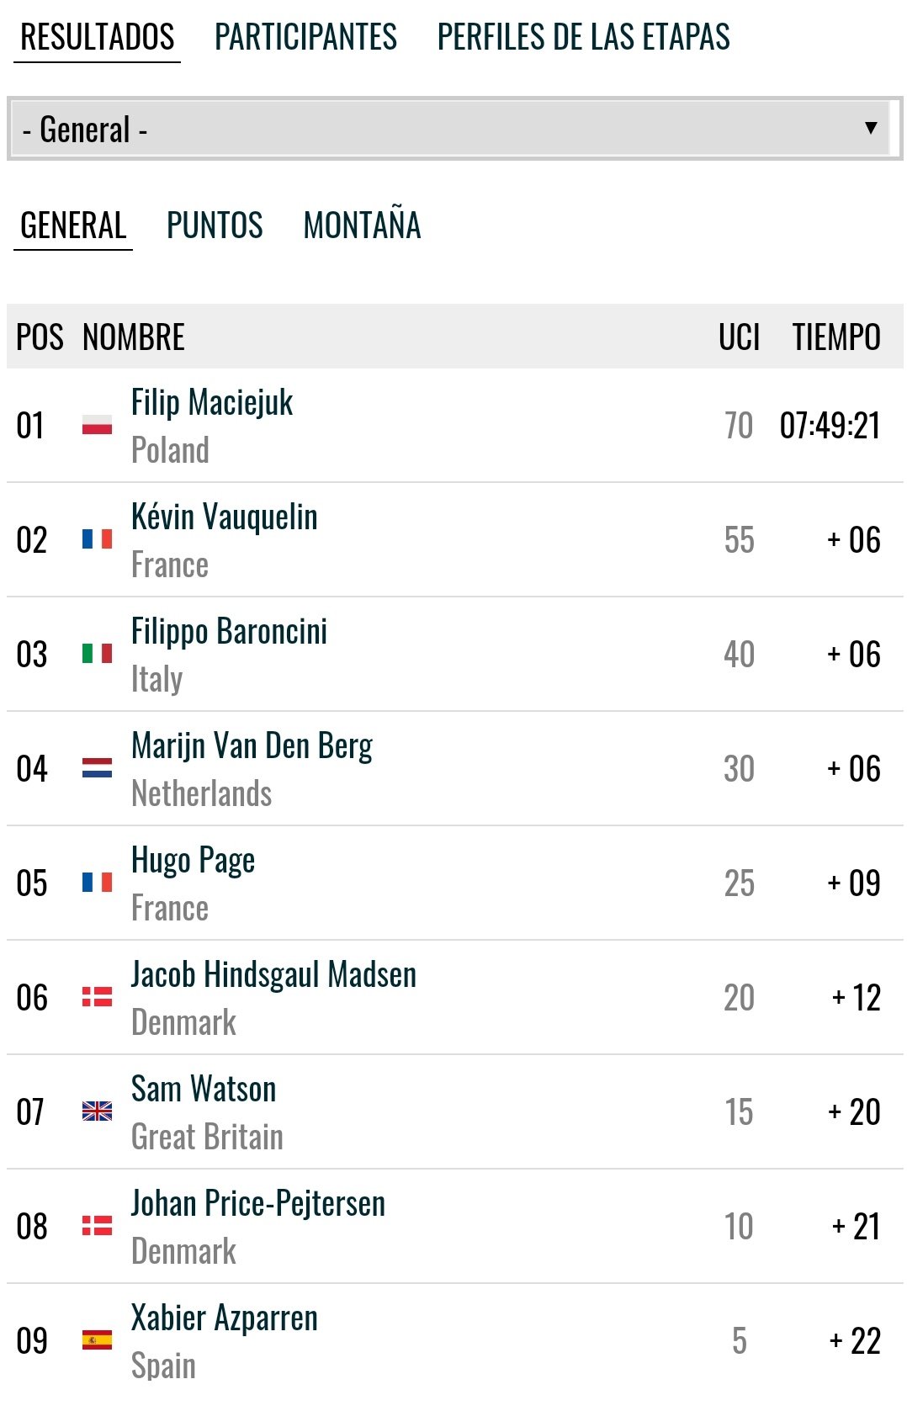Click Denmark flag beside Jacob Hindsgaul Madsen
The width and height of the screenshot is (907, 1411).
(x=97, y=997)
